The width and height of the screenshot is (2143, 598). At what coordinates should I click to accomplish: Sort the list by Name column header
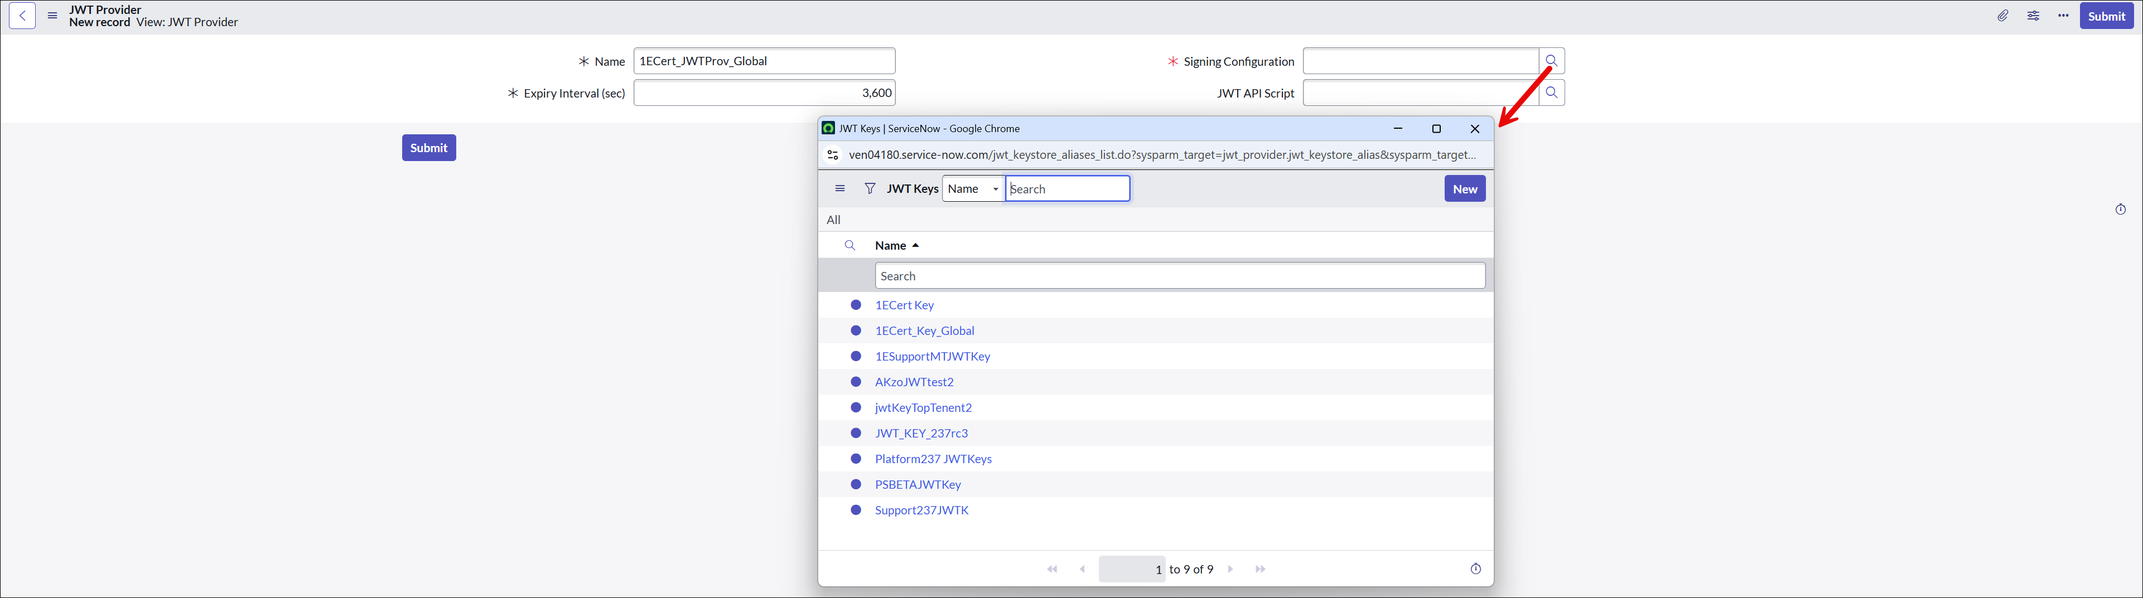pos(890,245)
